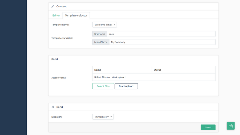
Task: Click the paper plane Send icon
Action: tap(53, 107)
